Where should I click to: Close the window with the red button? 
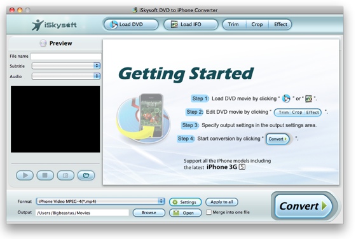click(x=12, y=10)
